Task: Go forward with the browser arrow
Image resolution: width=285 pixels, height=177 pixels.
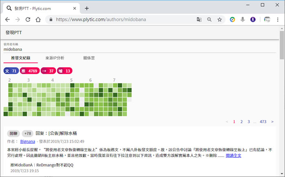Action: (x=18, y=19)
